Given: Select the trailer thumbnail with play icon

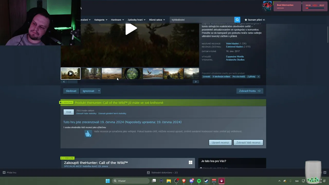Looking at the screenshot, I should tap(70, 73).
